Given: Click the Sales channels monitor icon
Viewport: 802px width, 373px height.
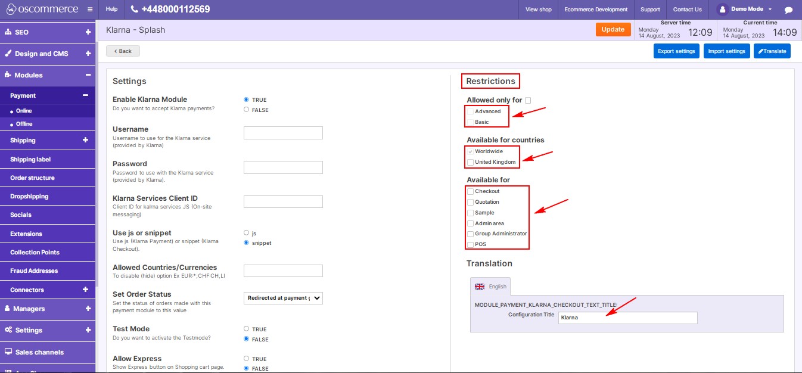Looking at the screenshot, I should pos(8,352).
